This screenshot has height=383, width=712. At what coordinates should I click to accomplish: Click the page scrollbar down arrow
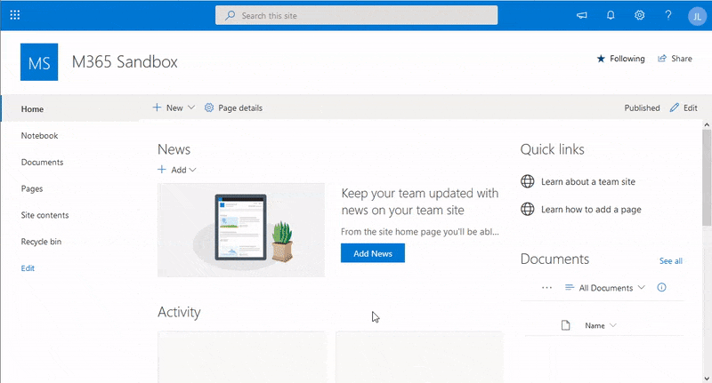(x=707, y=379)
